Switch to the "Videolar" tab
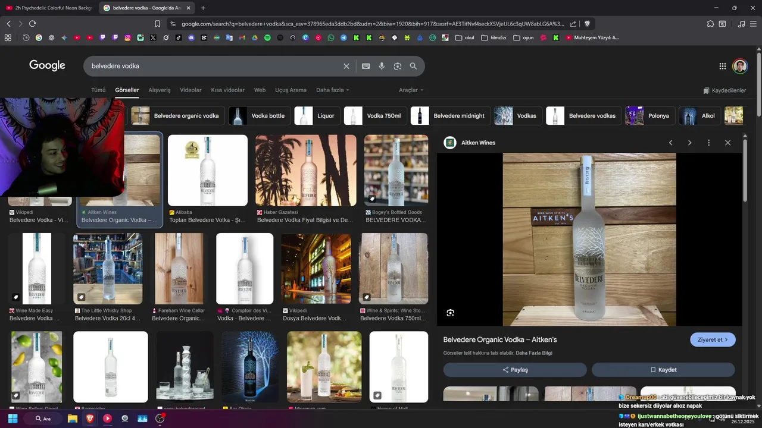Image resolution: width=762 pixels, height=428 pixels. (x=190, y=90)
